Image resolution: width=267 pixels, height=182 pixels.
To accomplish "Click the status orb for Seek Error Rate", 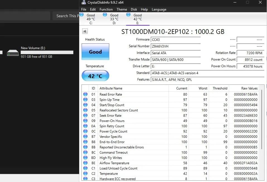I will pos(85,115).
